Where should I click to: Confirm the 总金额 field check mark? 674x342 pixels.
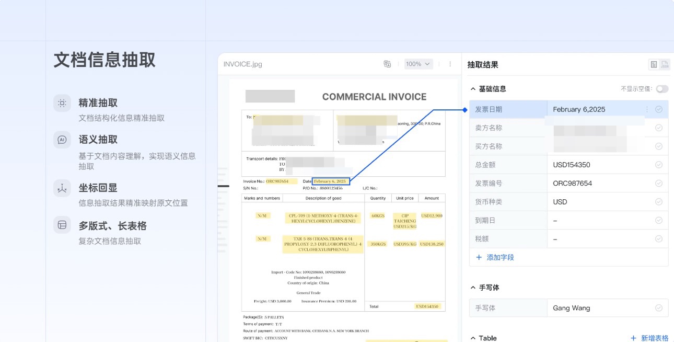(x=659, y=165)
